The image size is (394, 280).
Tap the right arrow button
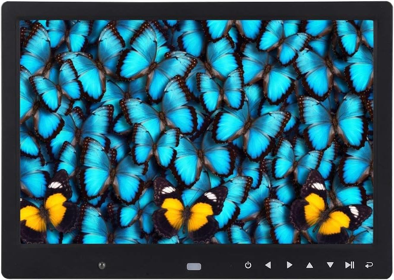(289, 265)
